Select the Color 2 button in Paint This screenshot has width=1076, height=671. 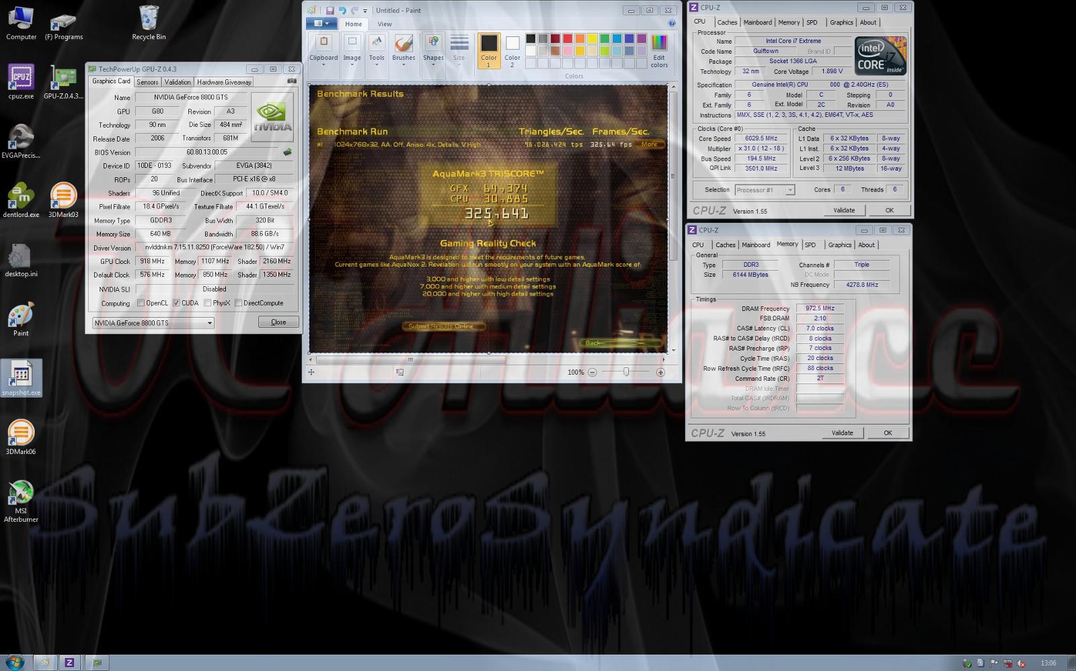512,50
